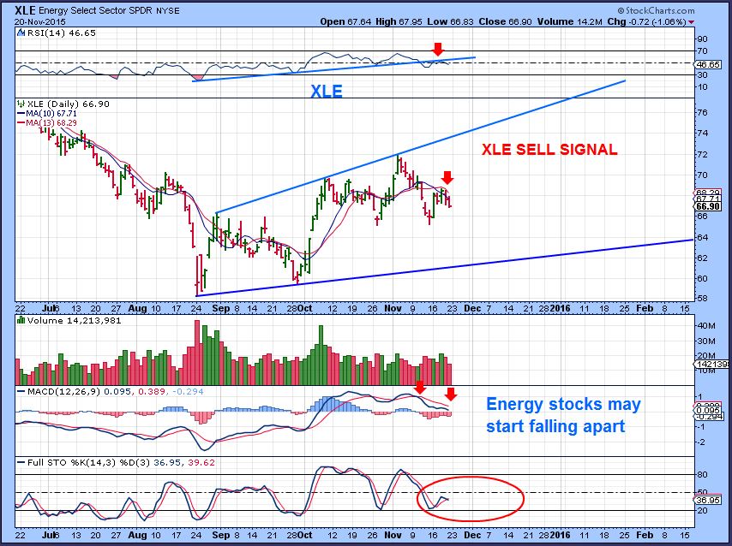The height and width of the screenshot is (546, 732).
Task: Click the bold 66.90 price tag on right axis
Action: [x=708, y=206]
